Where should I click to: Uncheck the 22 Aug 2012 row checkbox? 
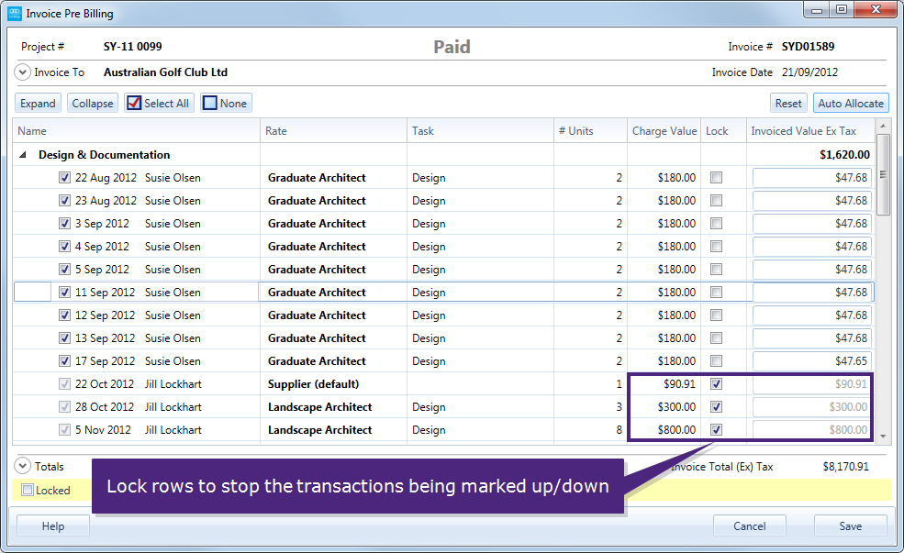[x=64, y=178]
